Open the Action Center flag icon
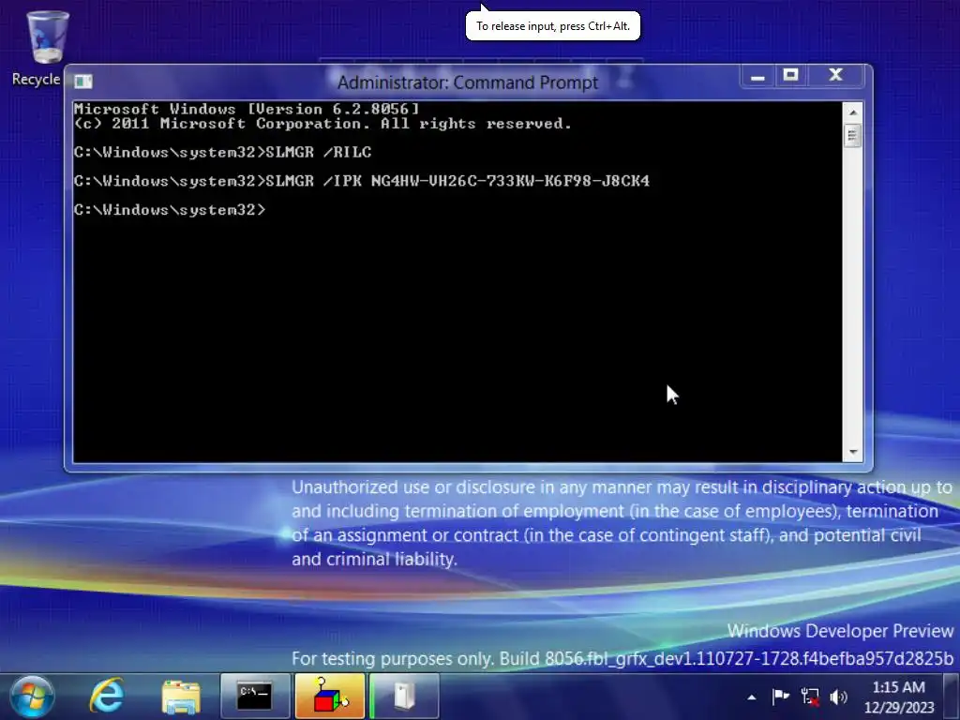 tap(780, 697)
